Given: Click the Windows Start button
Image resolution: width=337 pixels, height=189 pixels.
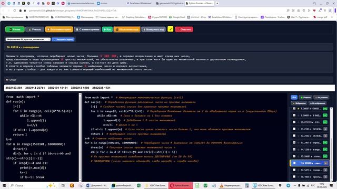Looking at the screenshot, I should [x=4, y=185].
